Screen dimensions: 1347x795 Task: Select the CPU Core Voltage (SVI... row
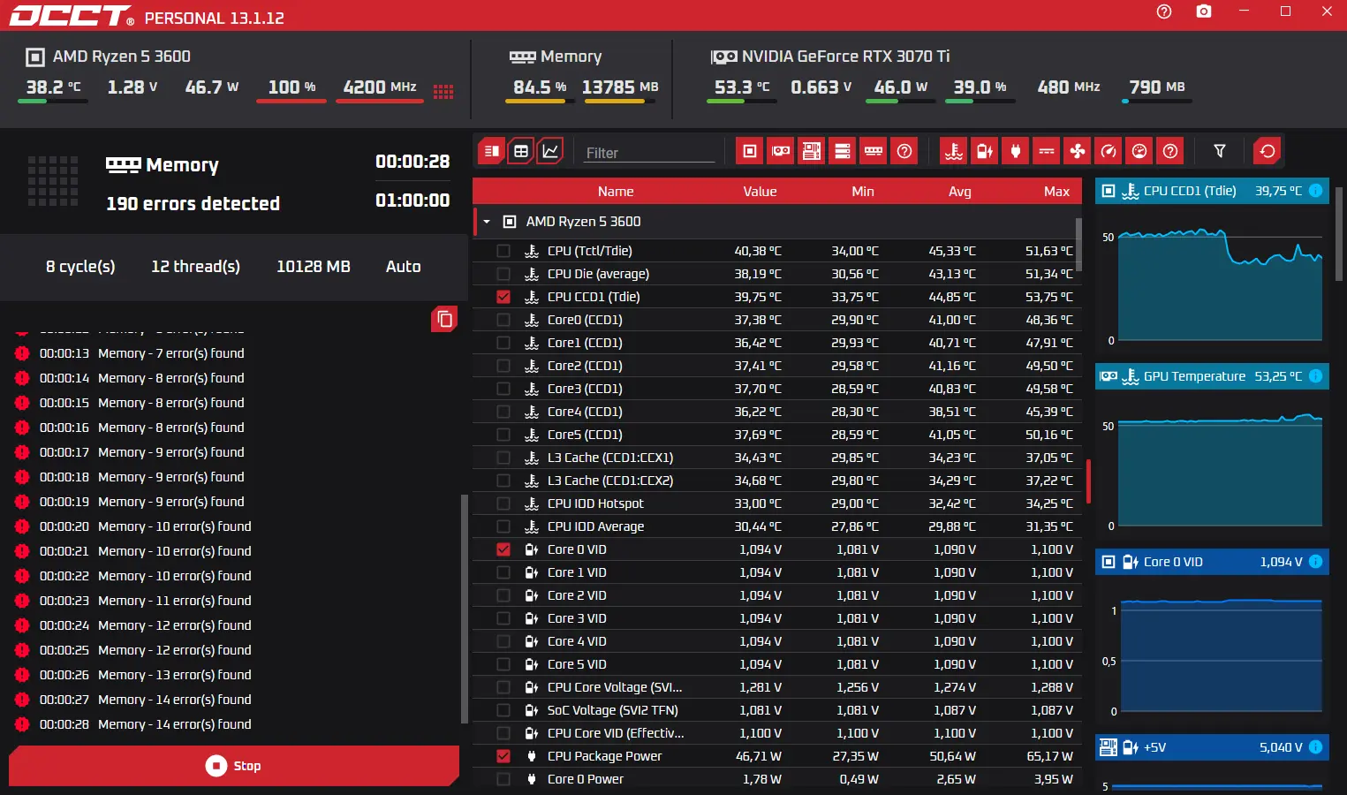777,687
